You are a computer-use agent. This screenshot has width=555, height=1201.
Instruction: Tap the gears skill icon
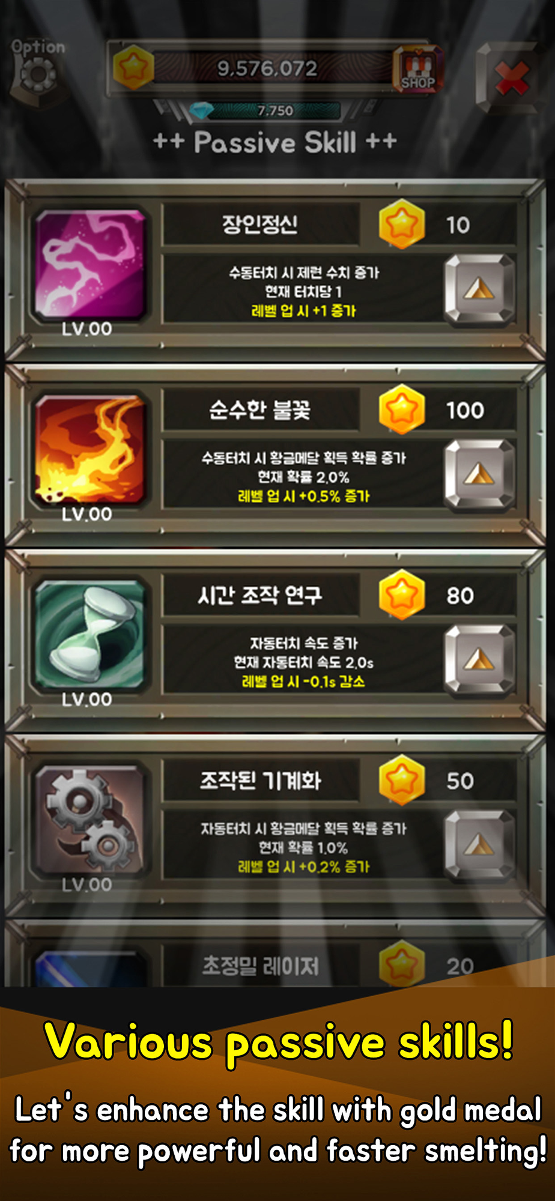pyautogui.click(x=90, y=821)
